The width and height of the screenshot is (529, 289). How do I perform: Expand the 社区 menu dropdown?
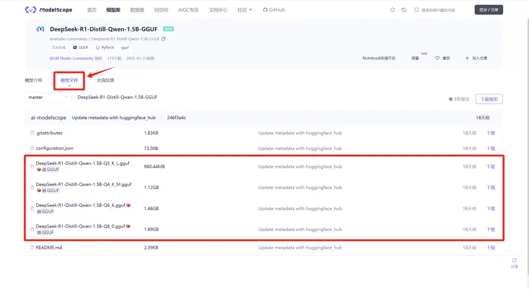(x=244, y=10)
